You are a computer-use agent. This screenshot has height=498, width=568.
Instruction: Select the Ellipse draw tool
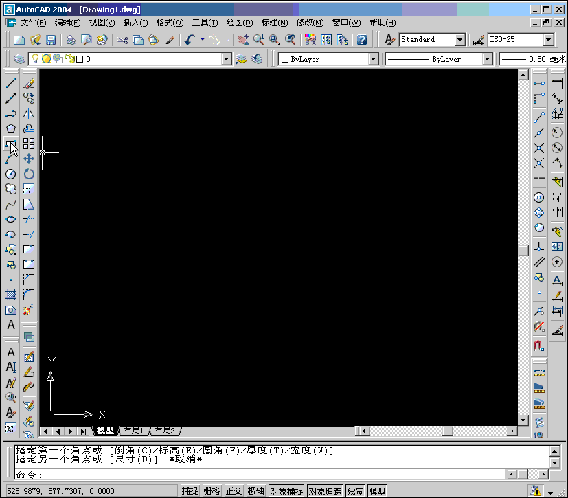[x=11, y=220]
